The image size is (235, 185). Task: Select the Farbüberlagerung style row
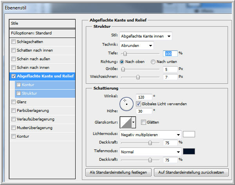pyautogui.click(x=42, y=110)
